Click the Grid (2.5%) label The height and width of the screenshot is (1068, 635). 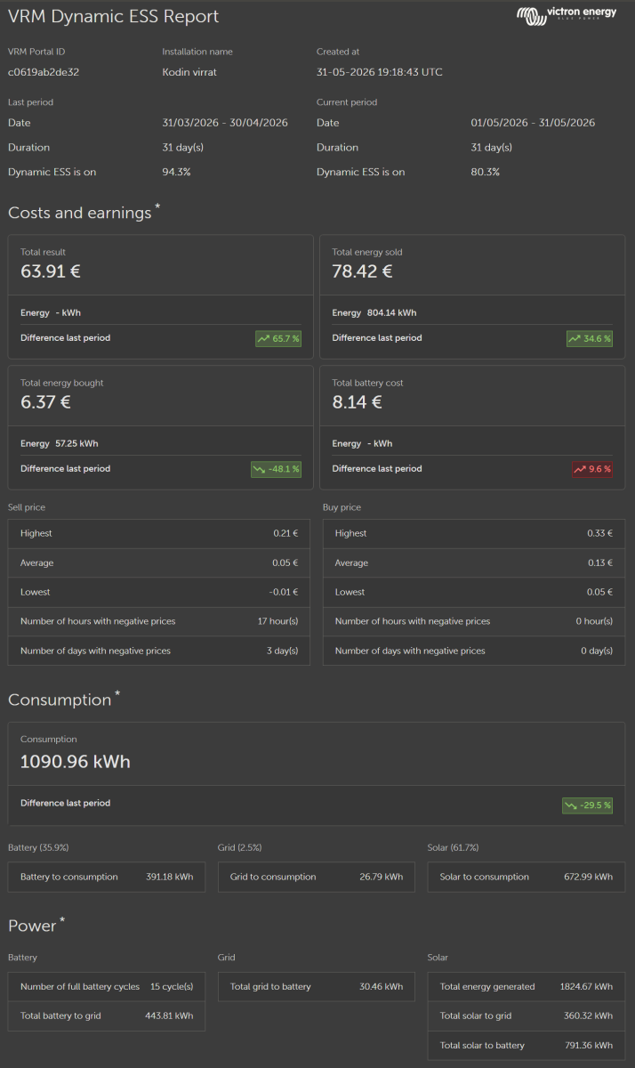click(240, 847)
